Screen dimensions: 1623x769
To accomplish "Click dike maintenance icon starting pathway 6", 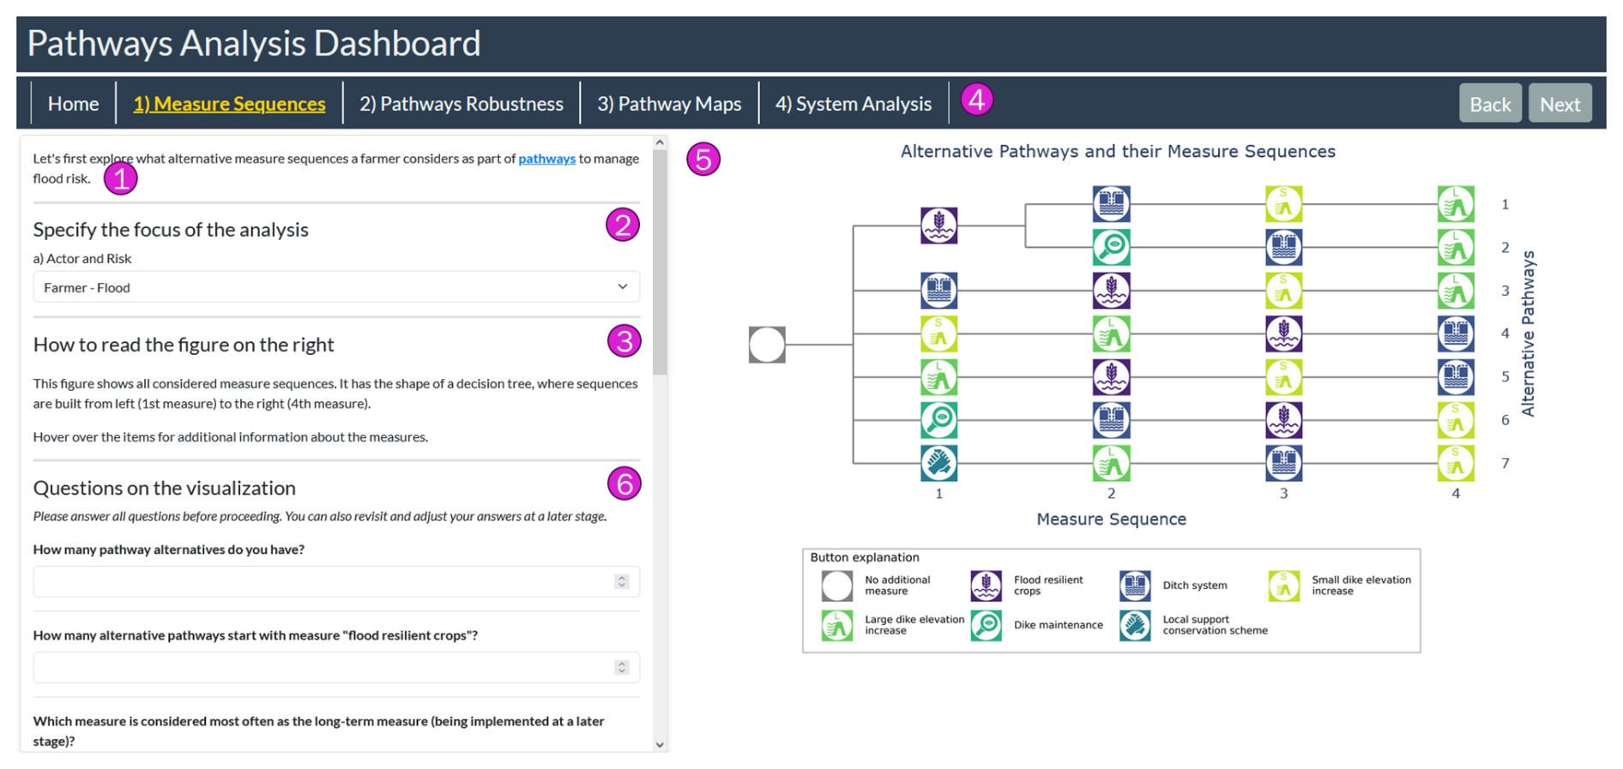I will point(939,420).
